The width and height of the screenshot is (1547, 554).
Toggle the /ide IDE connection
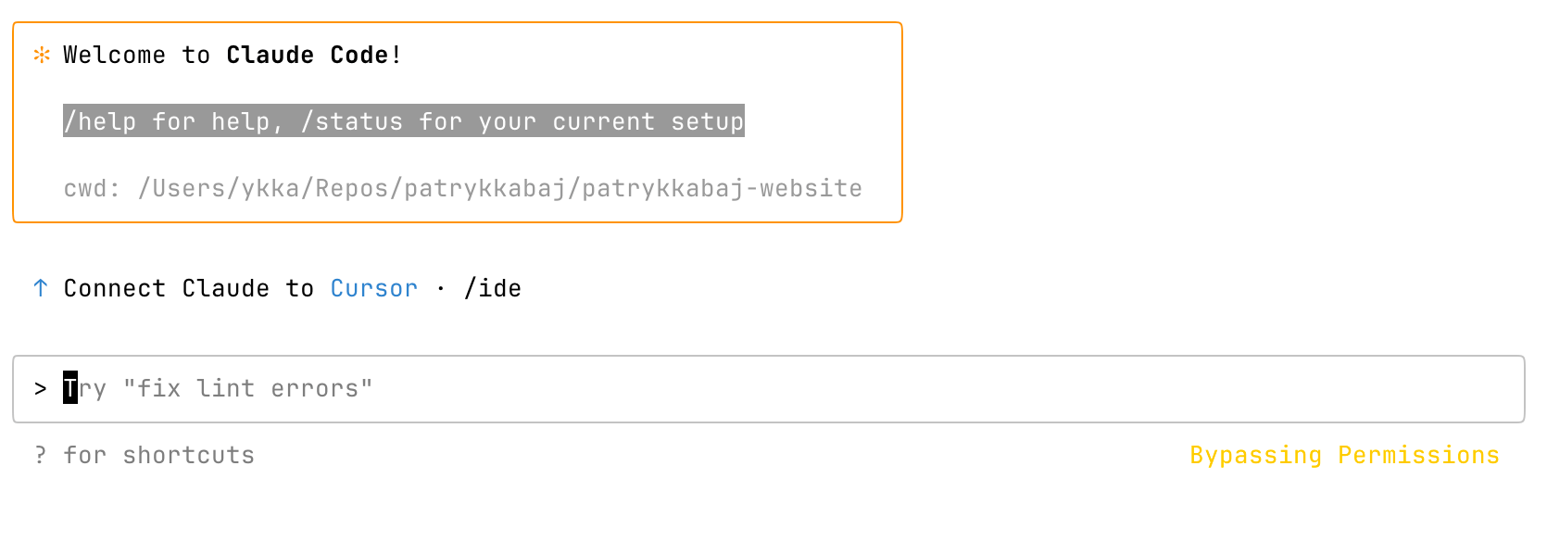pos(495,288)
